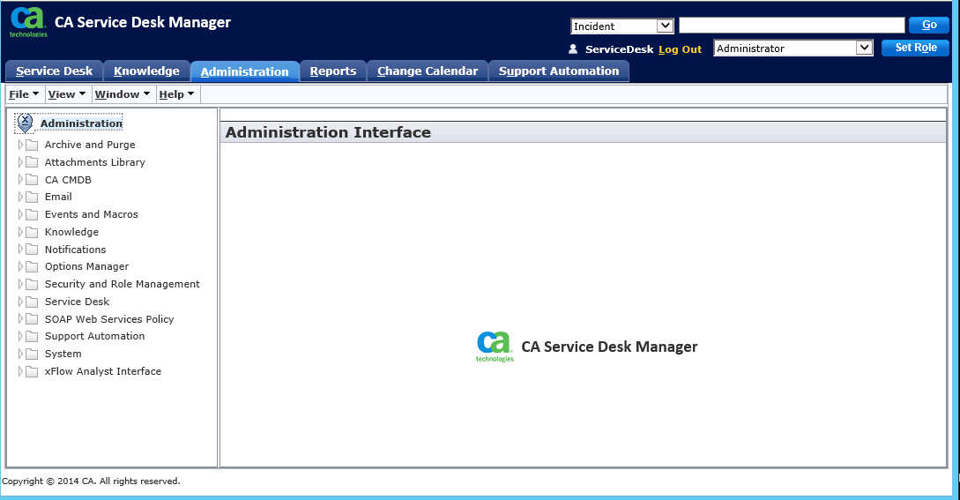Expand the Security and Role Management node
Viewport: 960px width, 500px height.
[x=21, y=284]
